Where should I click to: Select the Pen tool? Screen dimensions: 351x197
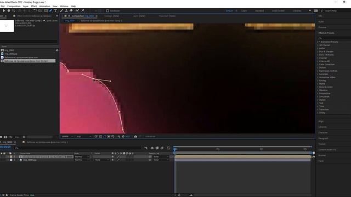(x=50, y=10)
